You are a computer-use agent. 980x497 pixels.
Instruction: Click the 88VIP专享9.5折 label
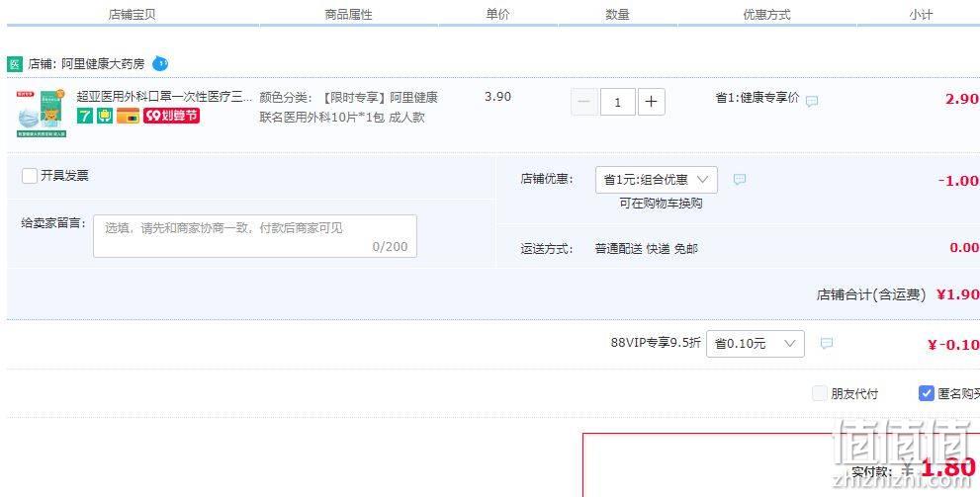click(x=656, y=343)
